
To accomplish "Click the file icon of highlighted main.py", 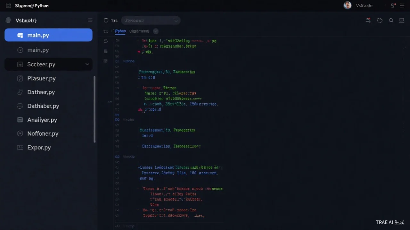I will click(20, 36).
